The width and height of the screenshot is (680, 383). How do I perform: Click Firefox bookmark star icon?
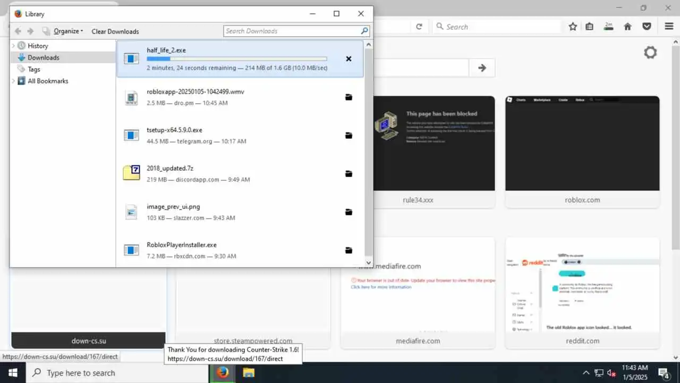coord(573,27)
